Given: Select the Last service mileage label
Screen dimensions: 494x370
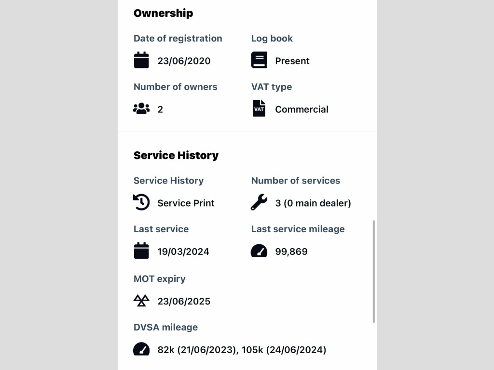Looking at the screenshot, I should pos(298,229).
